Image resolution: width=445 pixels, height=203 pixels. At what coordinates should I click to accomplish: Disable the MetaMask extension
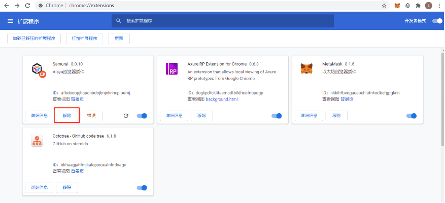click(411, 116)
